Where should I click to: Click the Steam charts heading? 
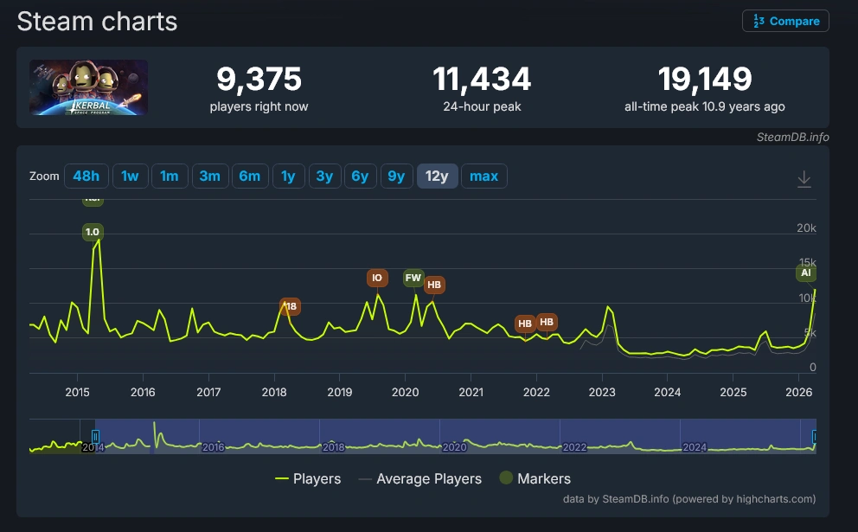coord(98,22)
